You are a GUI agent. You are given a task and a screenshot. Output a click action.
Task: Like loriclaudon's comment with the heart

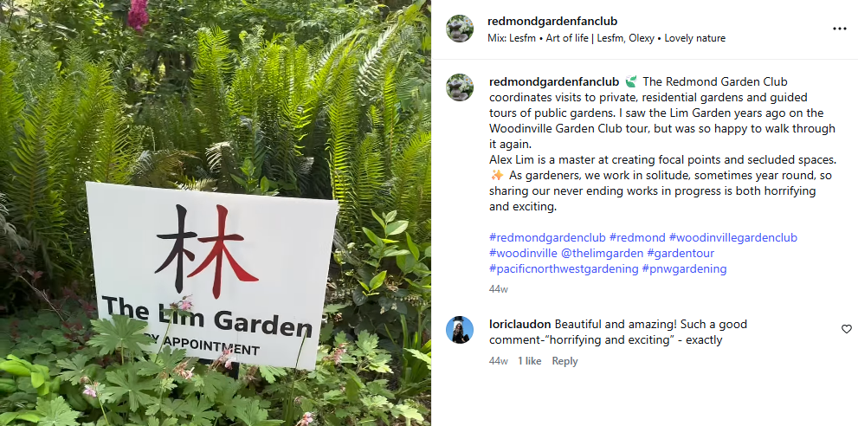point(847,329)
